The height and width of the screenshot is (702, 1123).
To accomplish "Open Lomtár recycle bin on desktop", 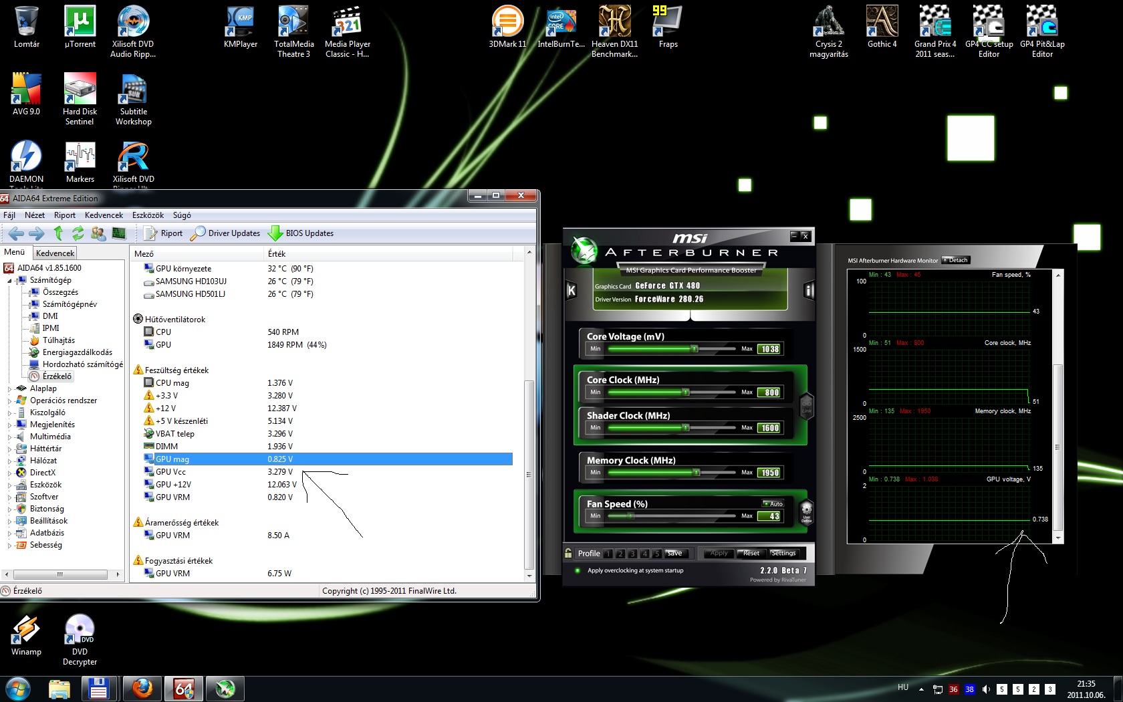I will (27, 27).
